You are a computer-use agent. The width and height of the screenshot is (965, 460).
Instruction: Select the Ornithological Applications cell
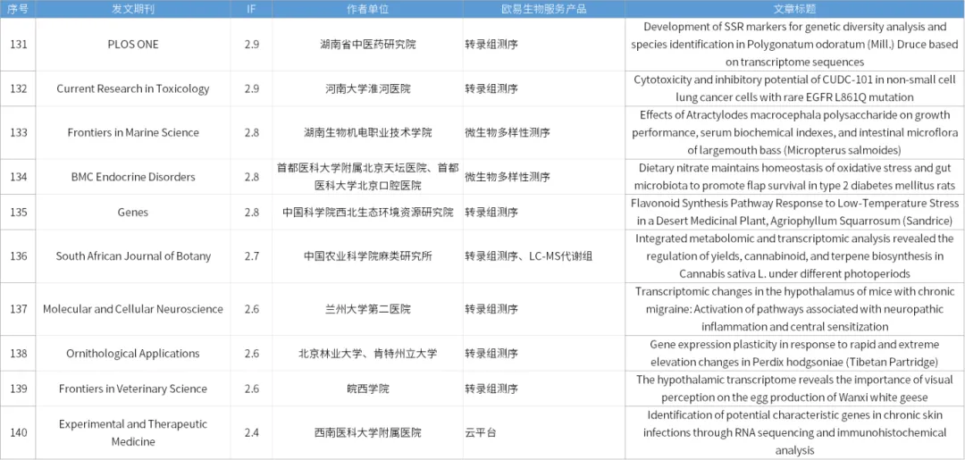click(133, 353)
